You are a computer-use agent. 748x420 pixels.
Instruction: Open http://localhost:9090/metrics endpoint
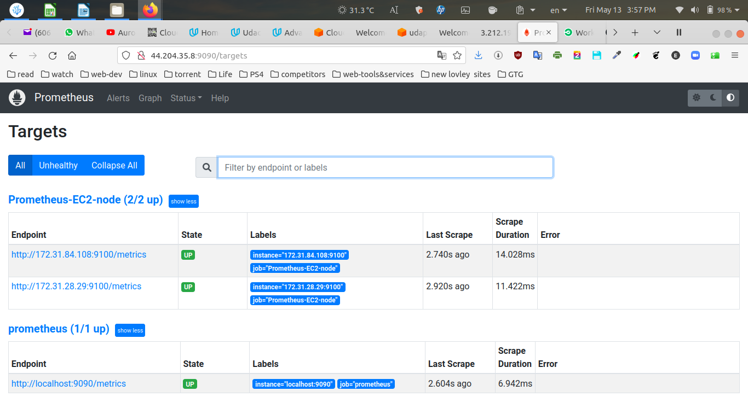(68, 383)
